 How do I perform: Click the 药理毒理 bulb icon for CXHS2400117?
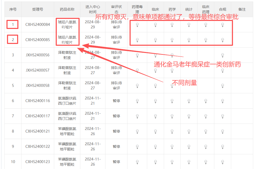click(x=137, y=116)
